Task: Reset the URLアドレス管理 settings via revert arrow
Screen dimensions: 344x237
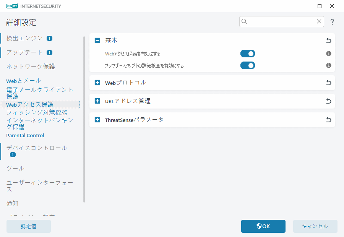Action: [x=328, y=101]
